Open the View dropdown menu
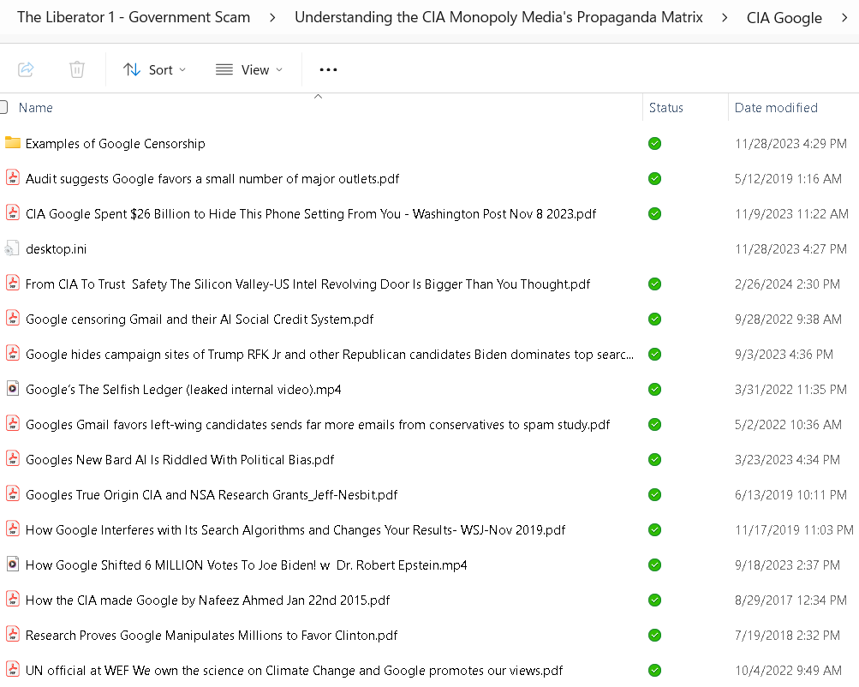The height and width of the screenshot is (687, 859). click(248, 69)
